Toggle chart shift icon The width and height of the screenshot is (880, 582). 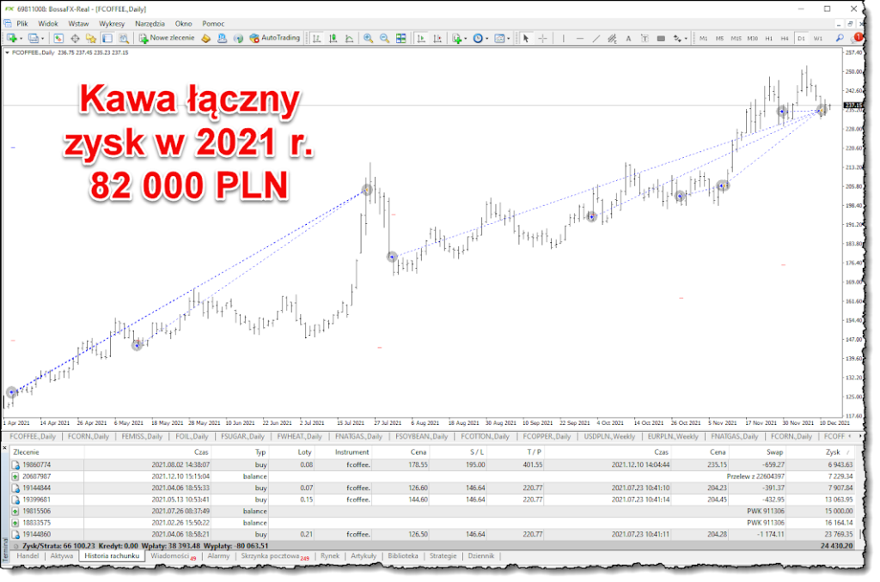tap(437, 38)
